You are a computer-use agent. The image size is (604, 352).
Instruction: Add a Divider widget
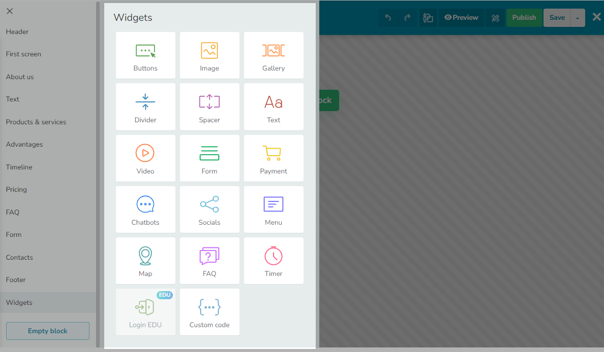tap(145, 107)
